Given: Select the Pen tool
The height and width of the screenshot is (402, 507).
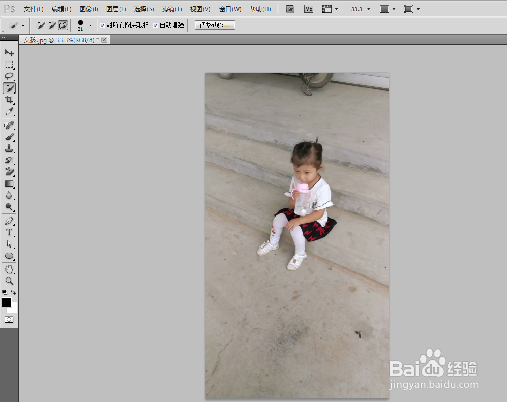Looking at the screenshot, I should (9, 221).
